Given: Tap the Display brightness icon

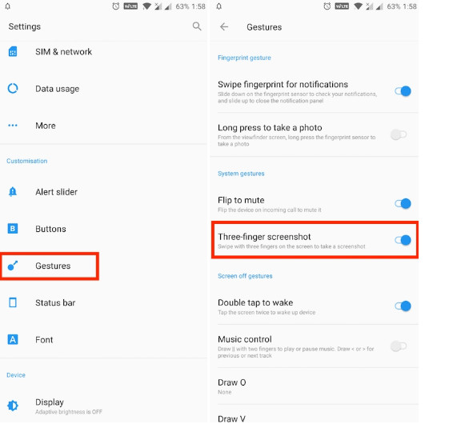Looking at the screenshot, I should [13, 406].
